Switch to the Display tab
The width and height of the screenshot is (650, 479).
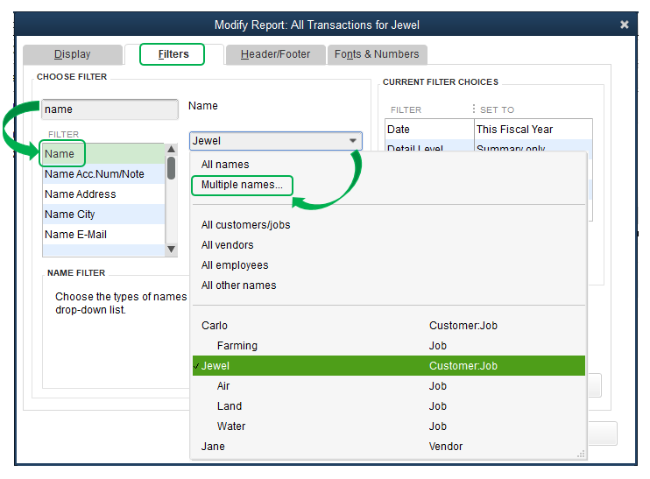[x=72, y=54]
